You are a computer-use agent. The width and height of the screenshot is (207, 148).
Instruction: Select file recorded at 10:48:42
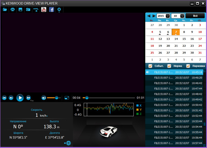[174, 94]
